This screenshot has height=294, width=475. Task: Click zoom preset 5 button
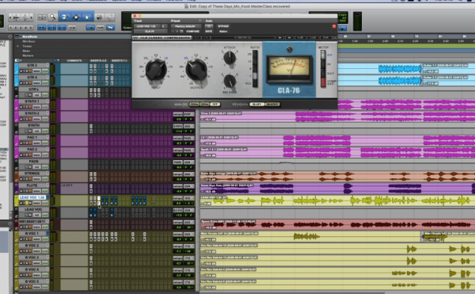tap(31, 27)
